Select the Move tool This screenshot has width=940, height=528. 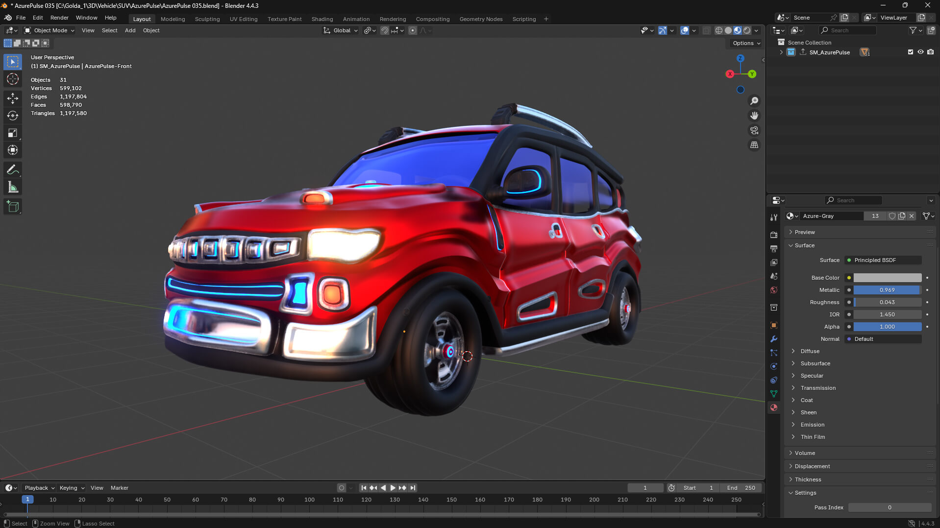(12, 98)
